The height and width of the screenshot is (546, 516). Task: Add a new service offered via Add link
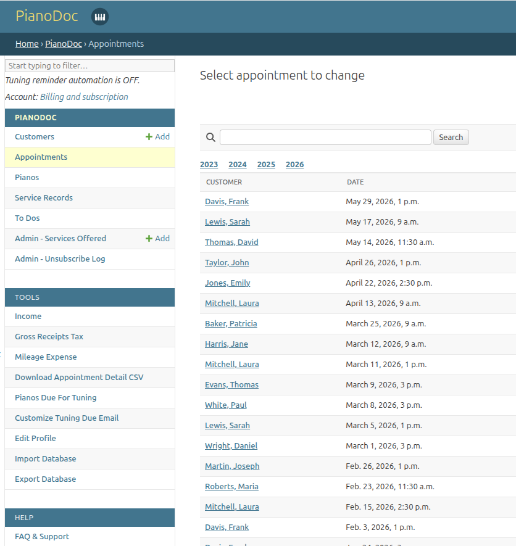[157, 239]
